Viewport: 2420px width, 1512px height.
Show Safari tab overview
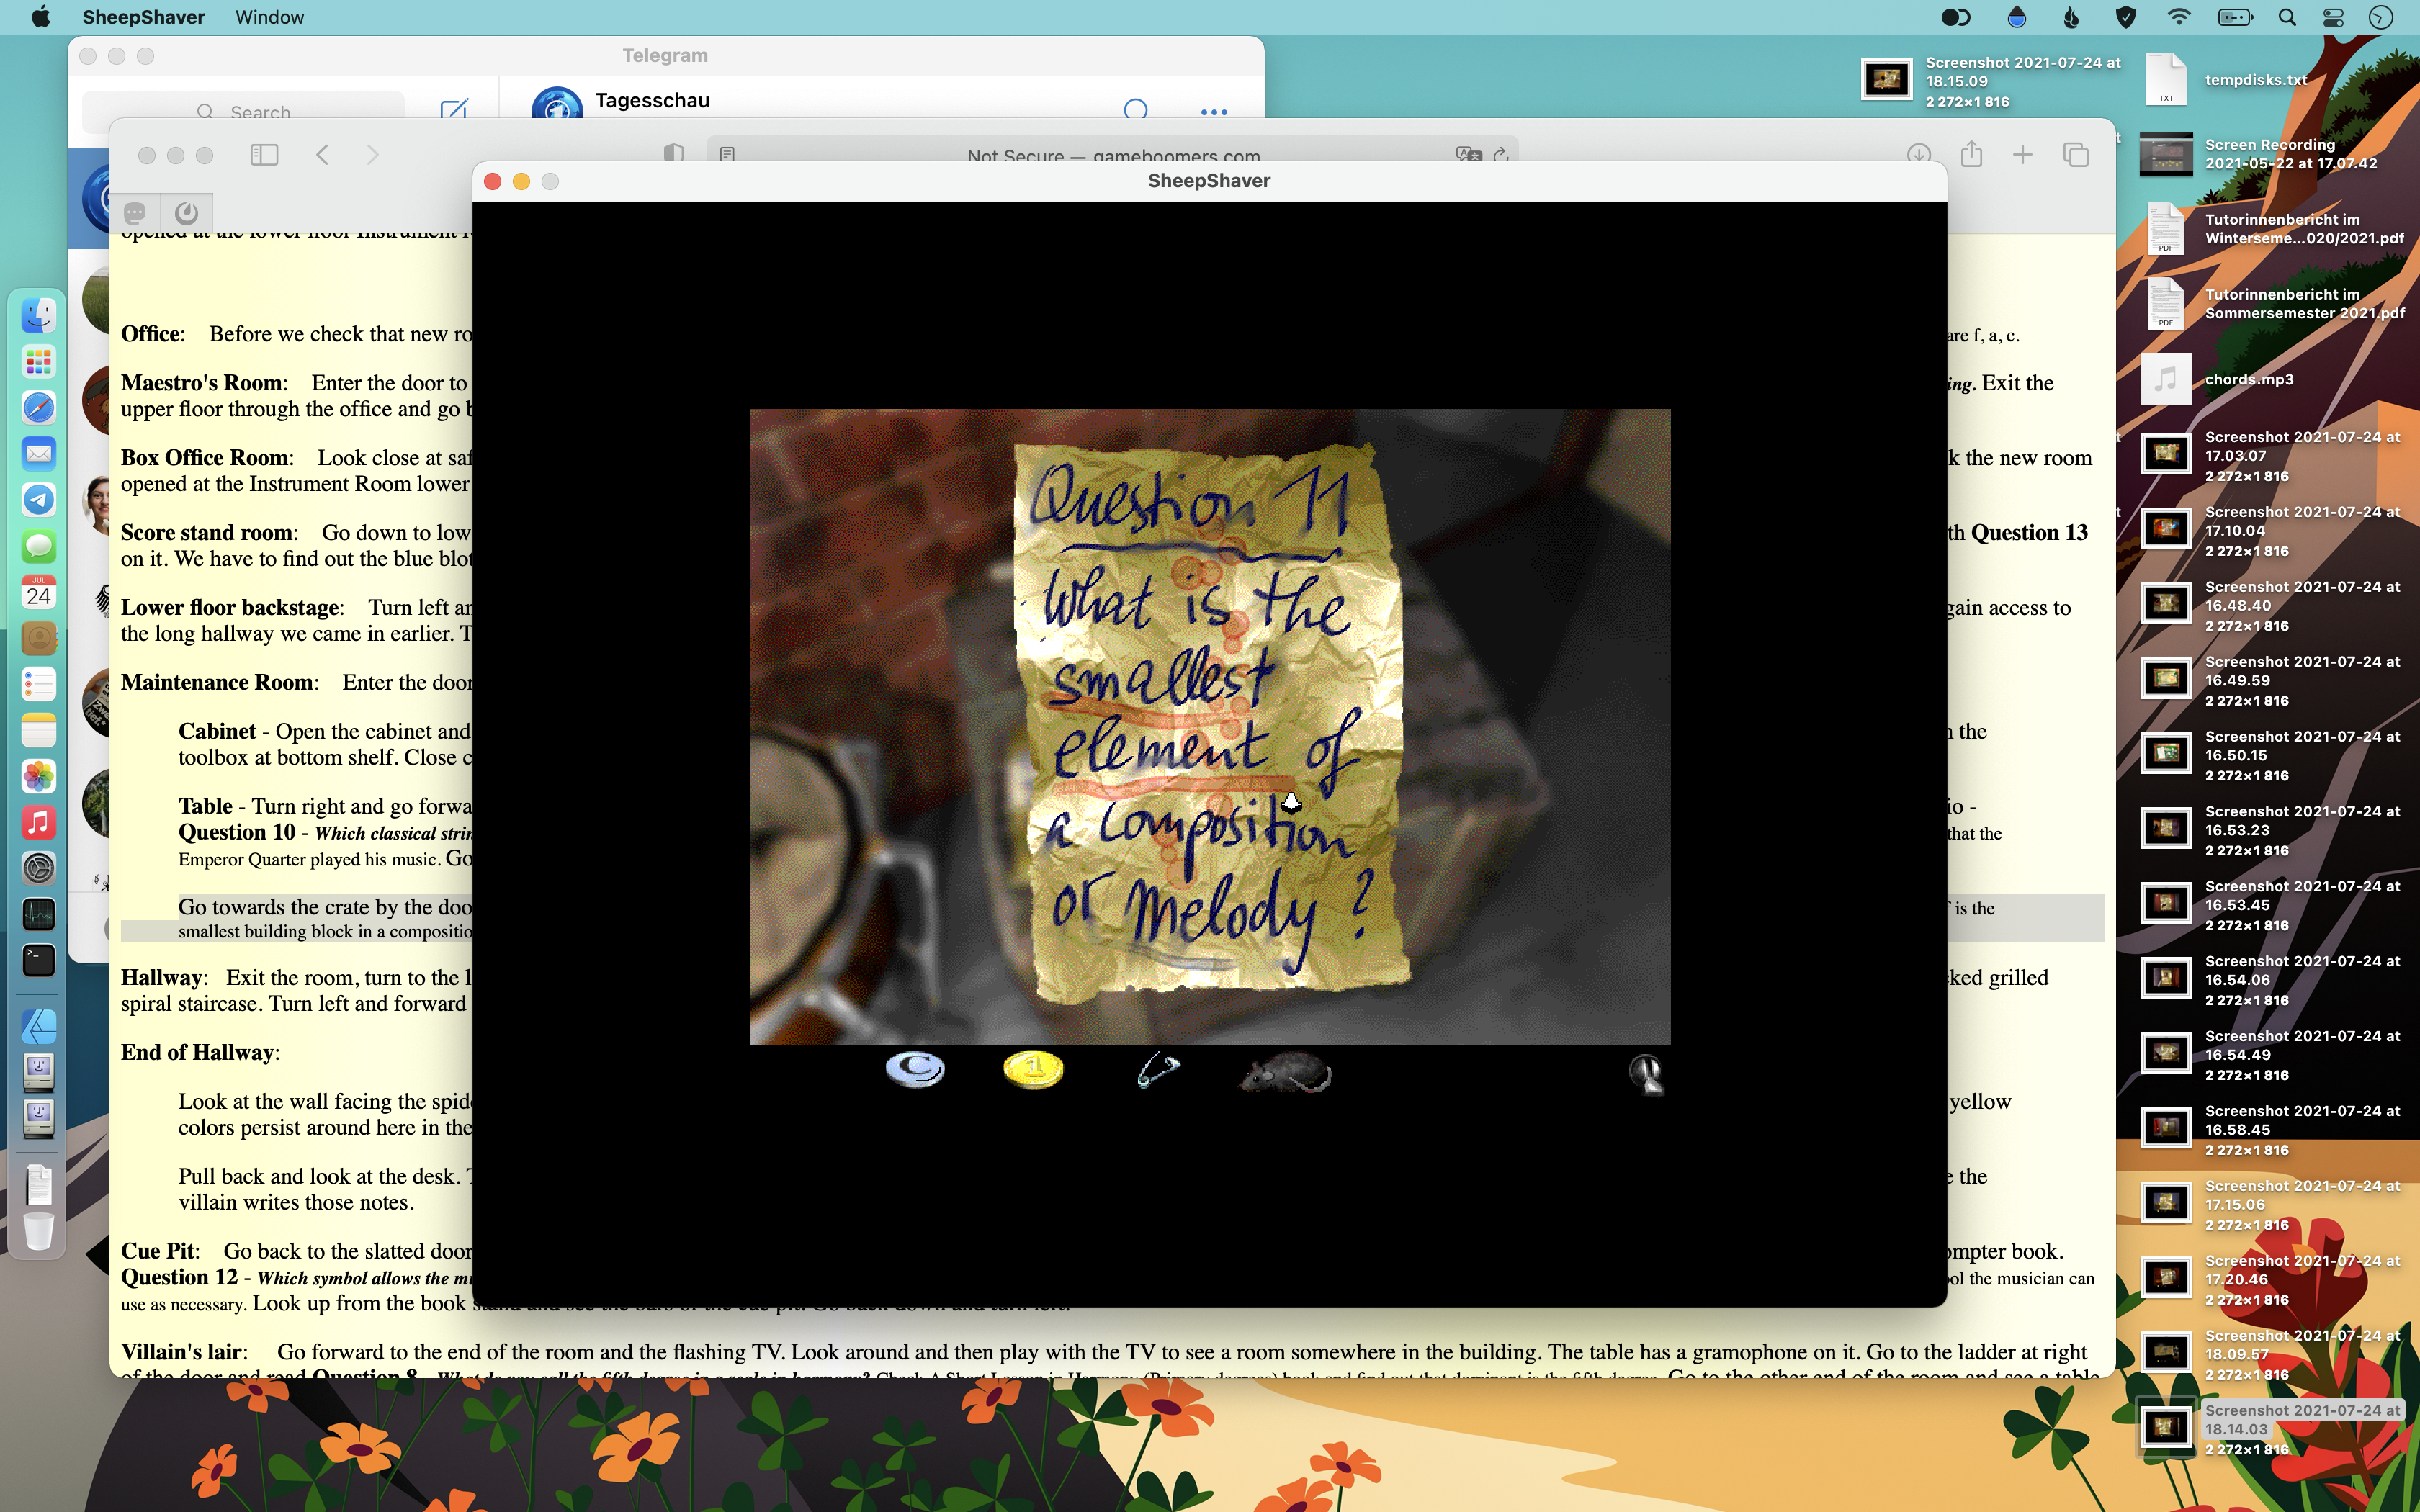point(2076,155)
